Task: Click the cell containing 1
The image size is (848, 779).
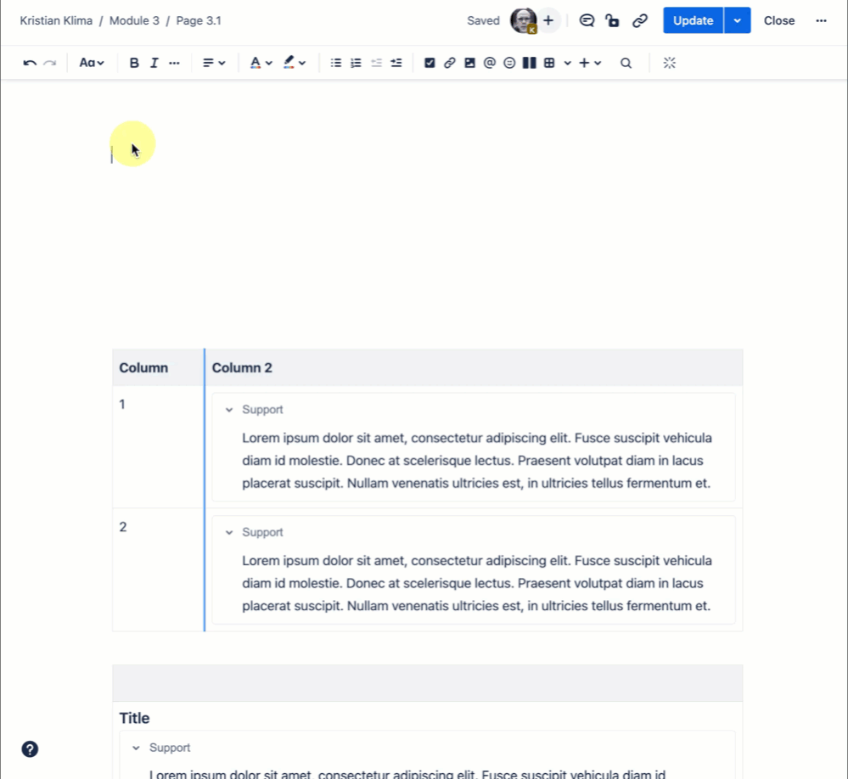Action: [x=158, y=446]
